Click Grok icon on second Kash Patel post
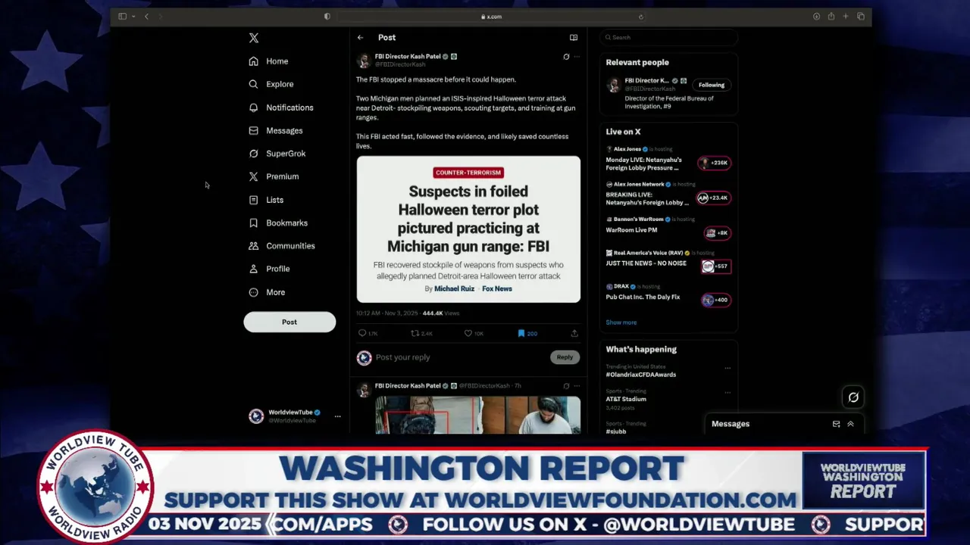This screenshot has width=970, height=545. click(566, 386)
